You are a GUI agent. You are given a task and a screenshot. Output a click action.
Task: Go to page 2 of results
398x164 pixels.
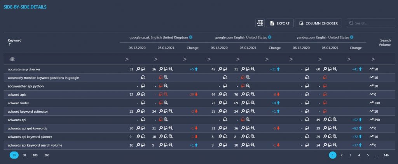pos(341,155)
